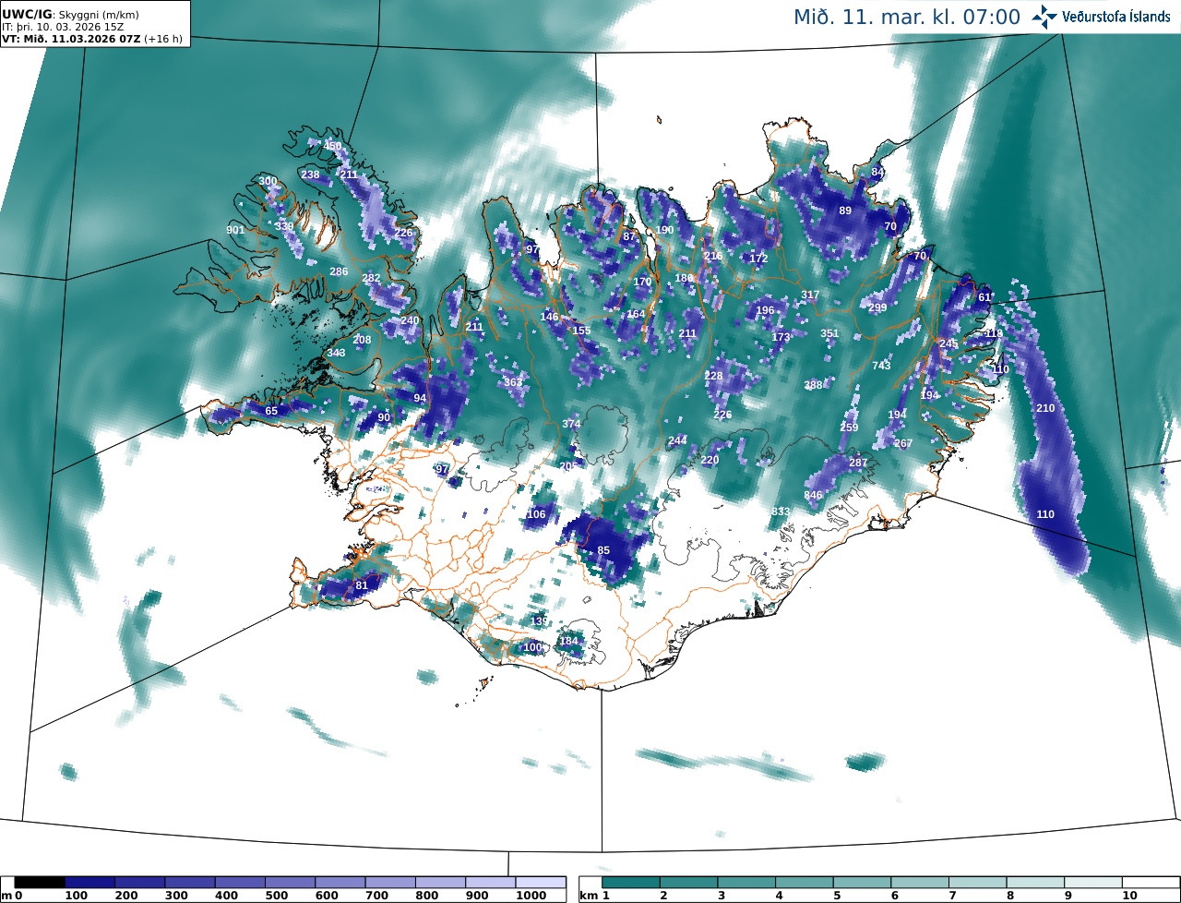Click the 190 visibility value on the map

[664, 230]
